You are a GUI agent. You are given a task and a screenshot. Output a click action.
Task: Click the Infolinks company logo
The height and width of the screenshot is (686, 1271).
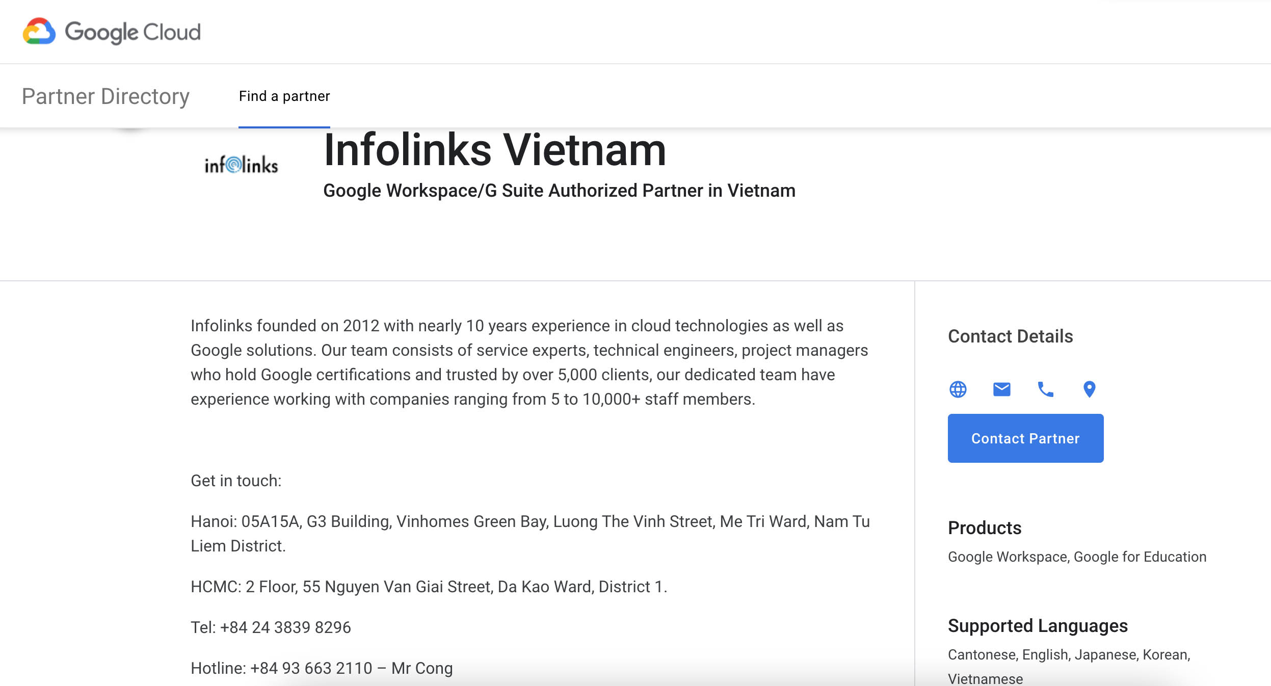tap(241, 165)
